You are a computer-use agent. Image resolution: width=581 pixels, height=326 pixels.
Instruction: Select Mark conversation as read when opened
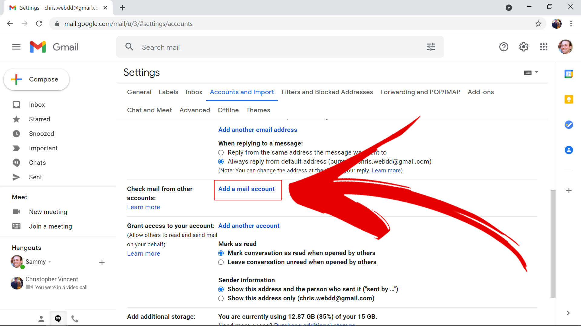pos(221,253)
